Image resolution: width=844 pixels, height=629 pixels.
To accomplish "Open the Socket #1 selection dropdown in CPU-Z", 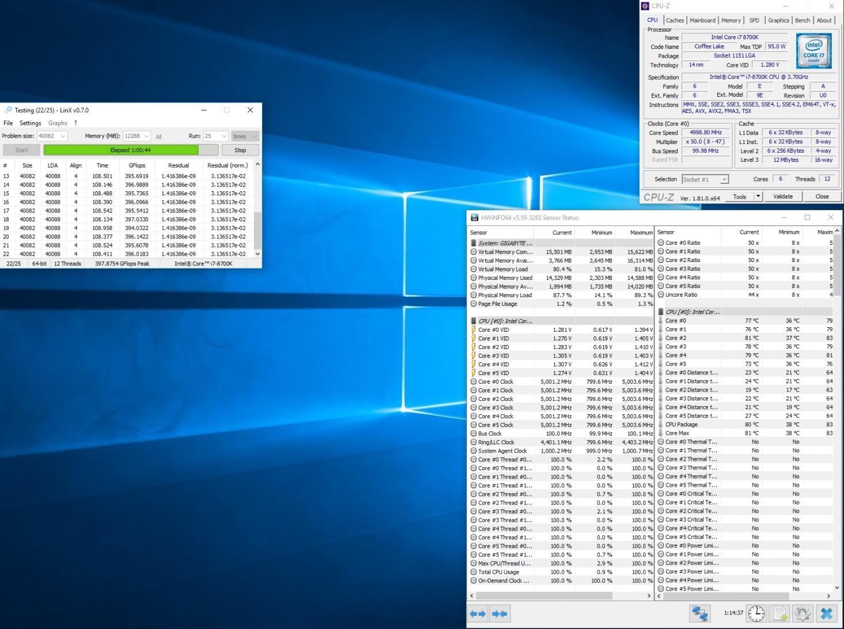I will [724, 180].
